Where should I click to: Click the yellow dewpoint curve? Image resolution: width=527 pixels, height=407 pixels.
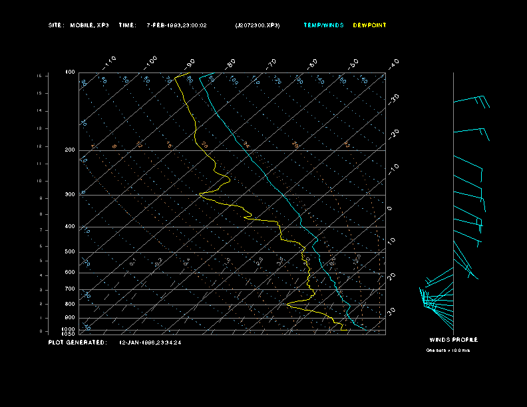[281, 231]
